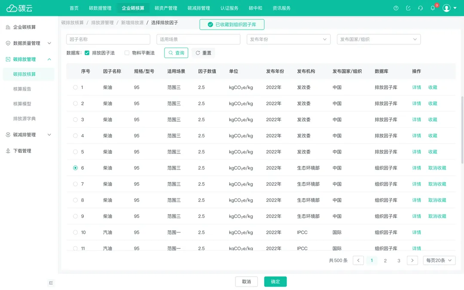
Task: Open 首页 in top navigation
Action: [74, 8]
